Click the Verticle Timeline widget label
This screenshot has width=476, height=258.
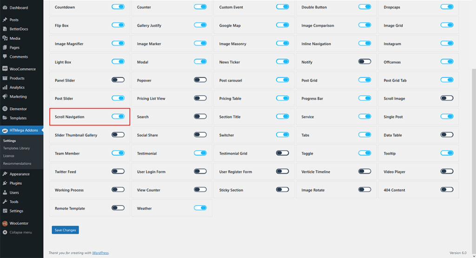coord(316,172)
